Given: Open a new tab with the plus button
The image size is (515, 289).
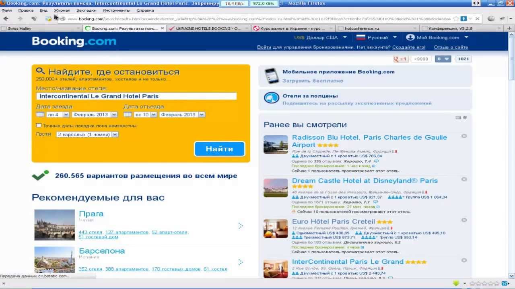Looking at the screenshot, I should click(509, 28).
